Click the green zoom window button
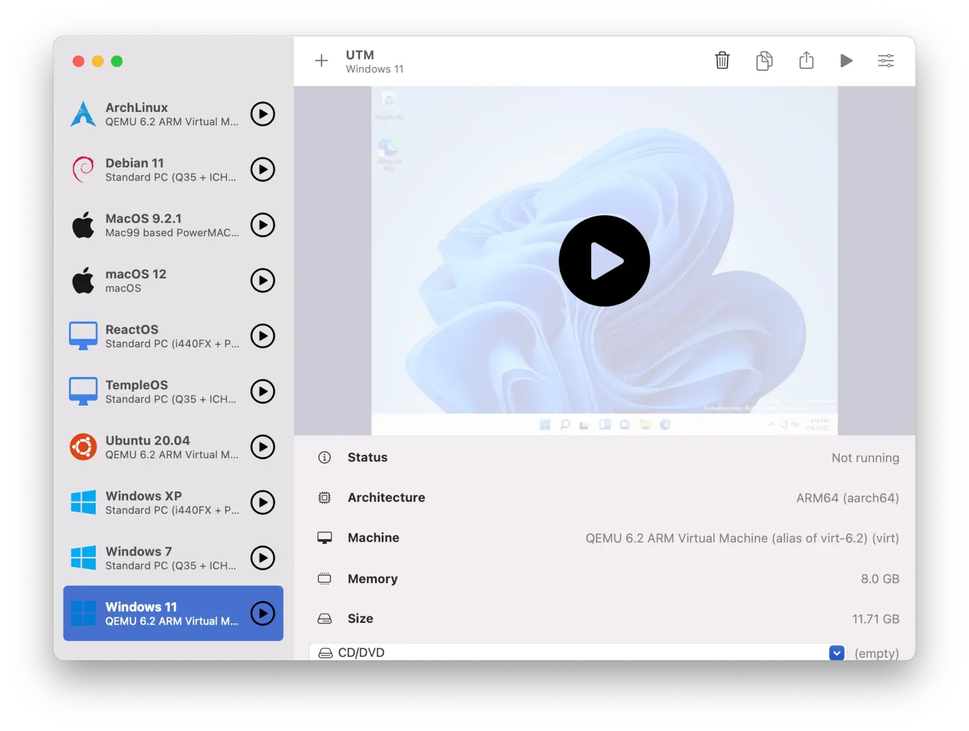 pos(117,61)
